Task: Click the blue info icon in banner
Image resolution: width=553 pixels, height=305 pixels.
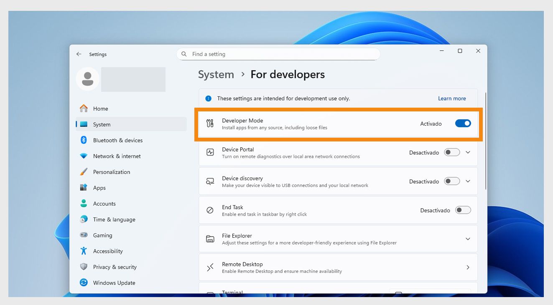Action: point(208,98)
